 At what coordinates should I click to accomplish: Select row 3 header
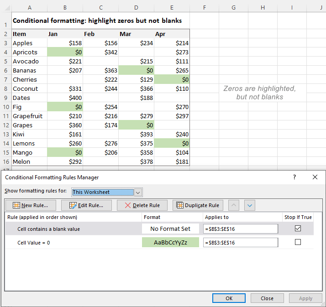pos(6,43)
